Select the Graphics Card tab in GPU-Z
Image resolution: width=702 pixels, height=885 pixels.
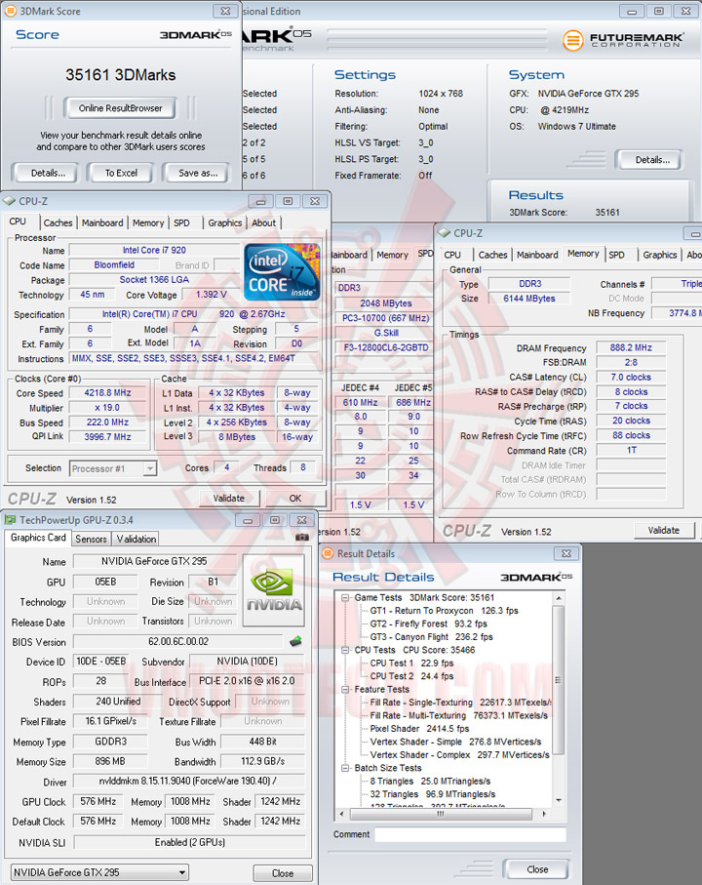(38, 538)
